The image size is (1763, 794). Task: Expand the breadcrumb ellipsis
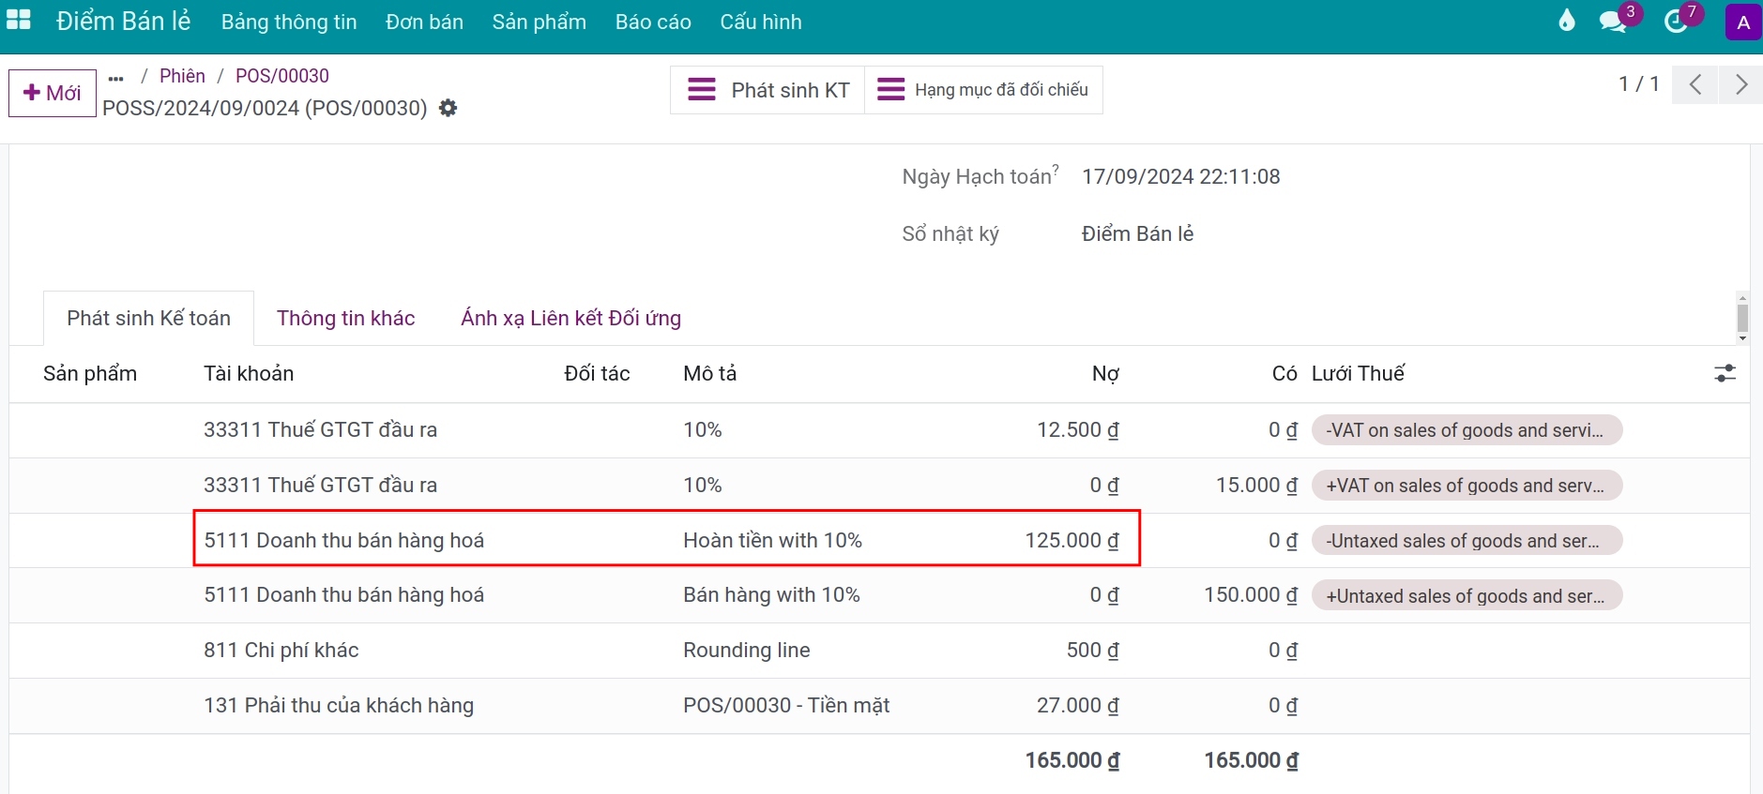click(116, 78)
